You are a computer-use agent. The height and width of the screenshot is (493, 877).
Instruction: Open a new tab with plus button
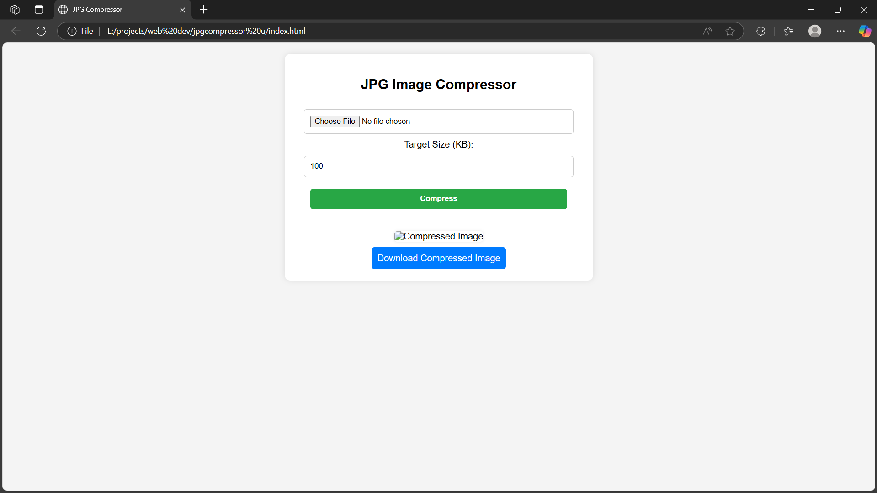pos(204,10)
